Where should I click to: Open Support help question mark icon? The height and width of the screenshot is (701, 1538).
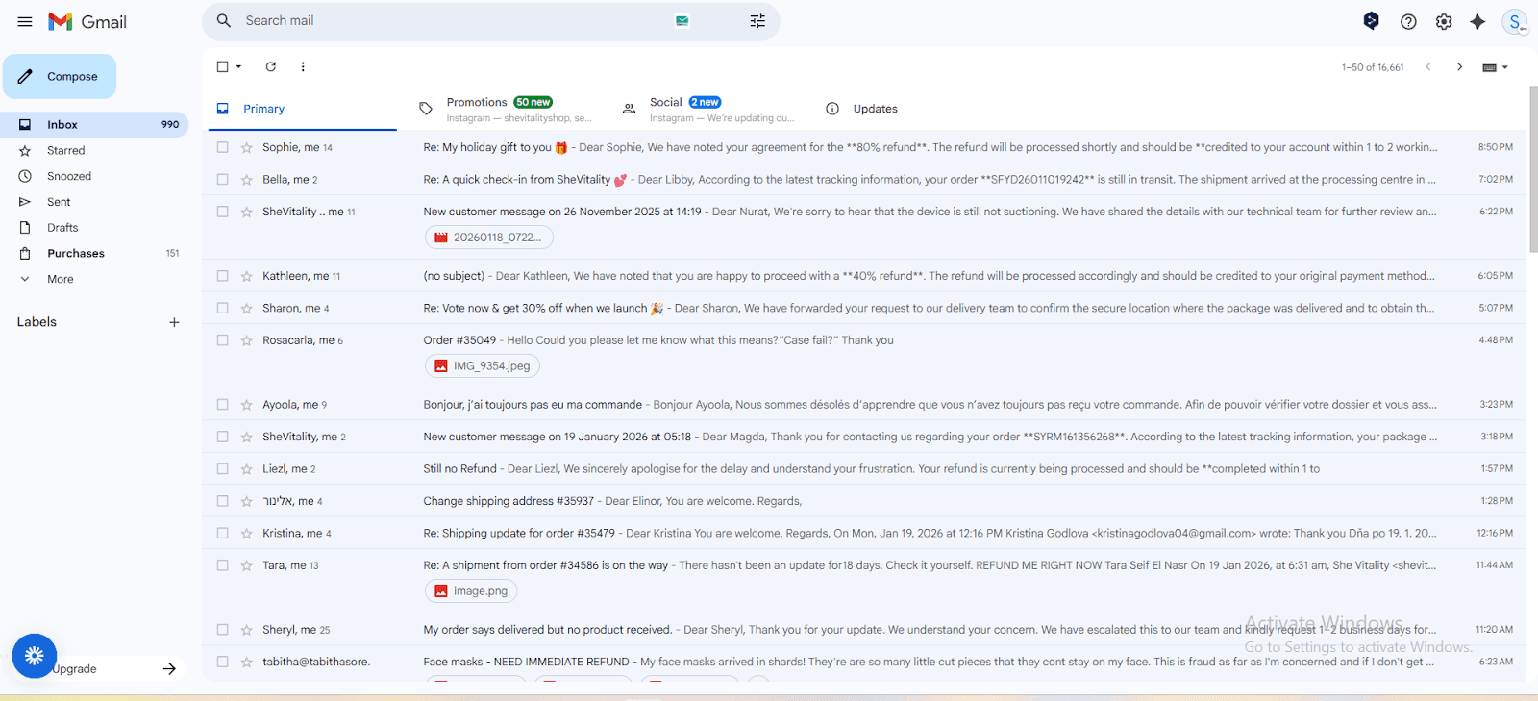[x=1408, y=21]
